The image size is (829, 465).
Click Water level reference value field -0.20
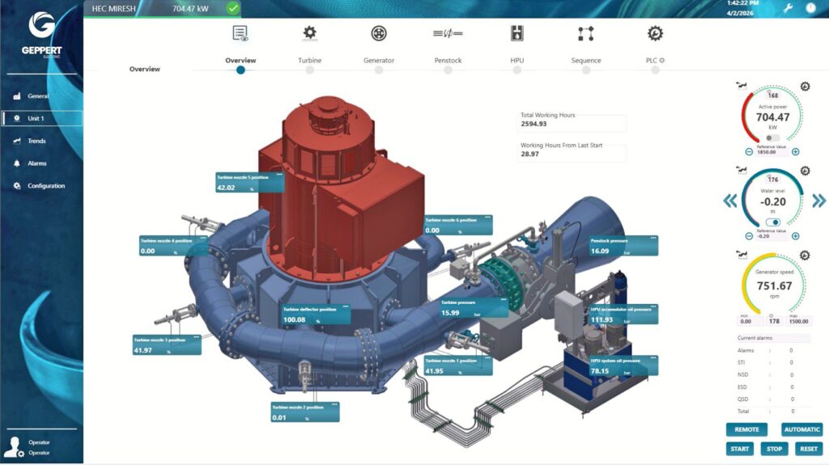click(x=772, y=236)
